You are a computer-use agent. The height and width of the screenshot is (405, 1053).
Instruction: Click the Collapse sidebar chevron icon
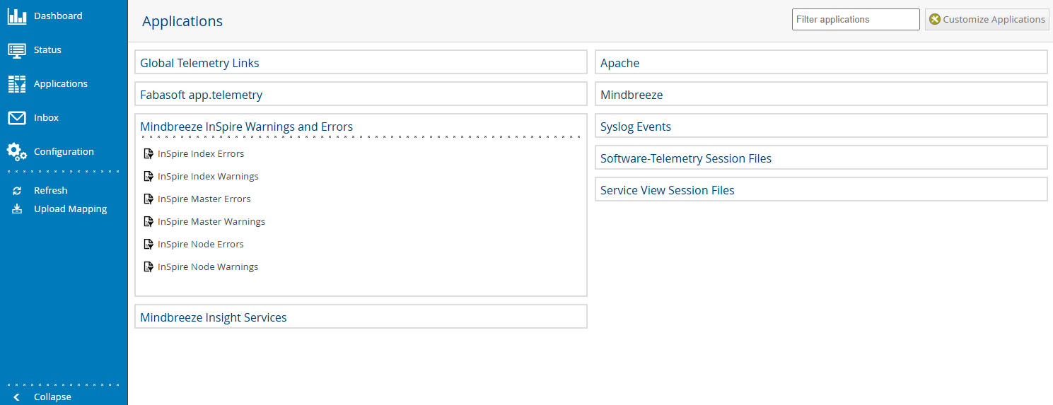[x=17, y=397]
